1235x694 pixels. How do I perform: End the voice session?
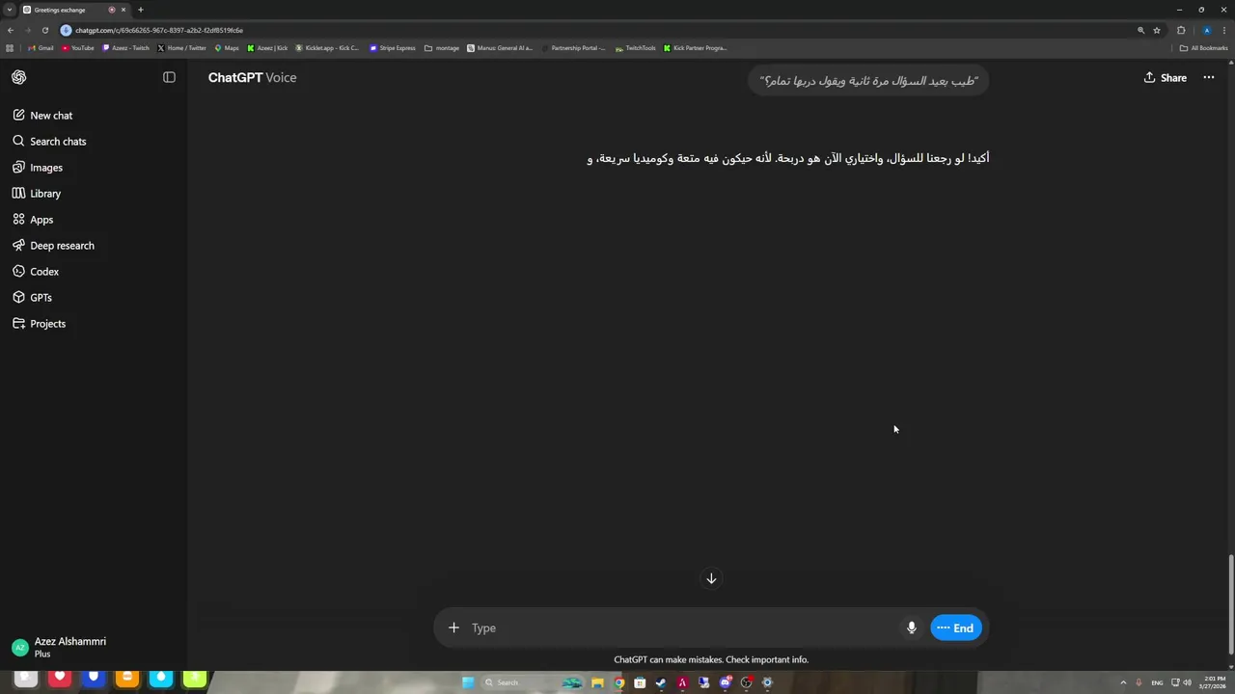955,627
